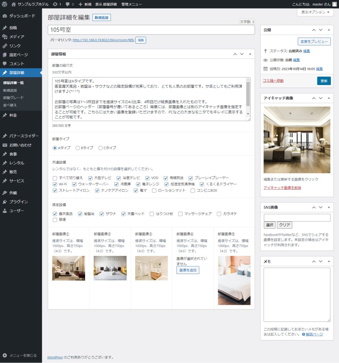Uncheck the 大型テレビ checkbox
339x363 pixels.
point(90,178)
